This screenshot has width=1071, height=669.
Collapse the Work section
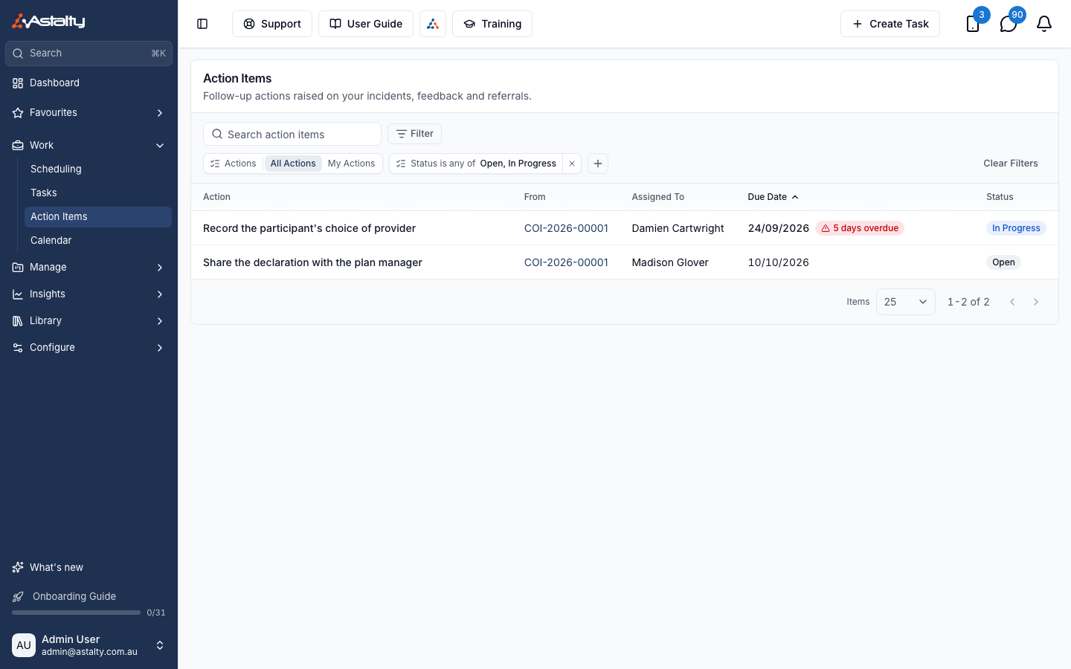89,146
